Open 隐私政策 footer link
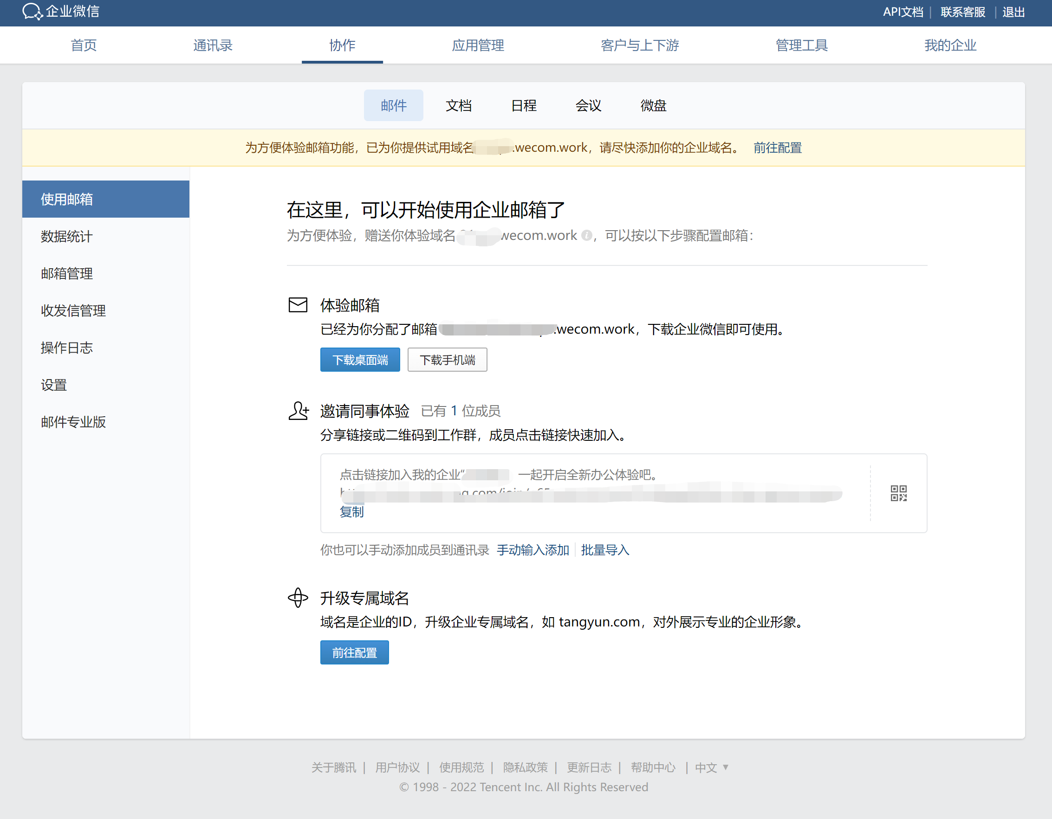 coord(526,767)
